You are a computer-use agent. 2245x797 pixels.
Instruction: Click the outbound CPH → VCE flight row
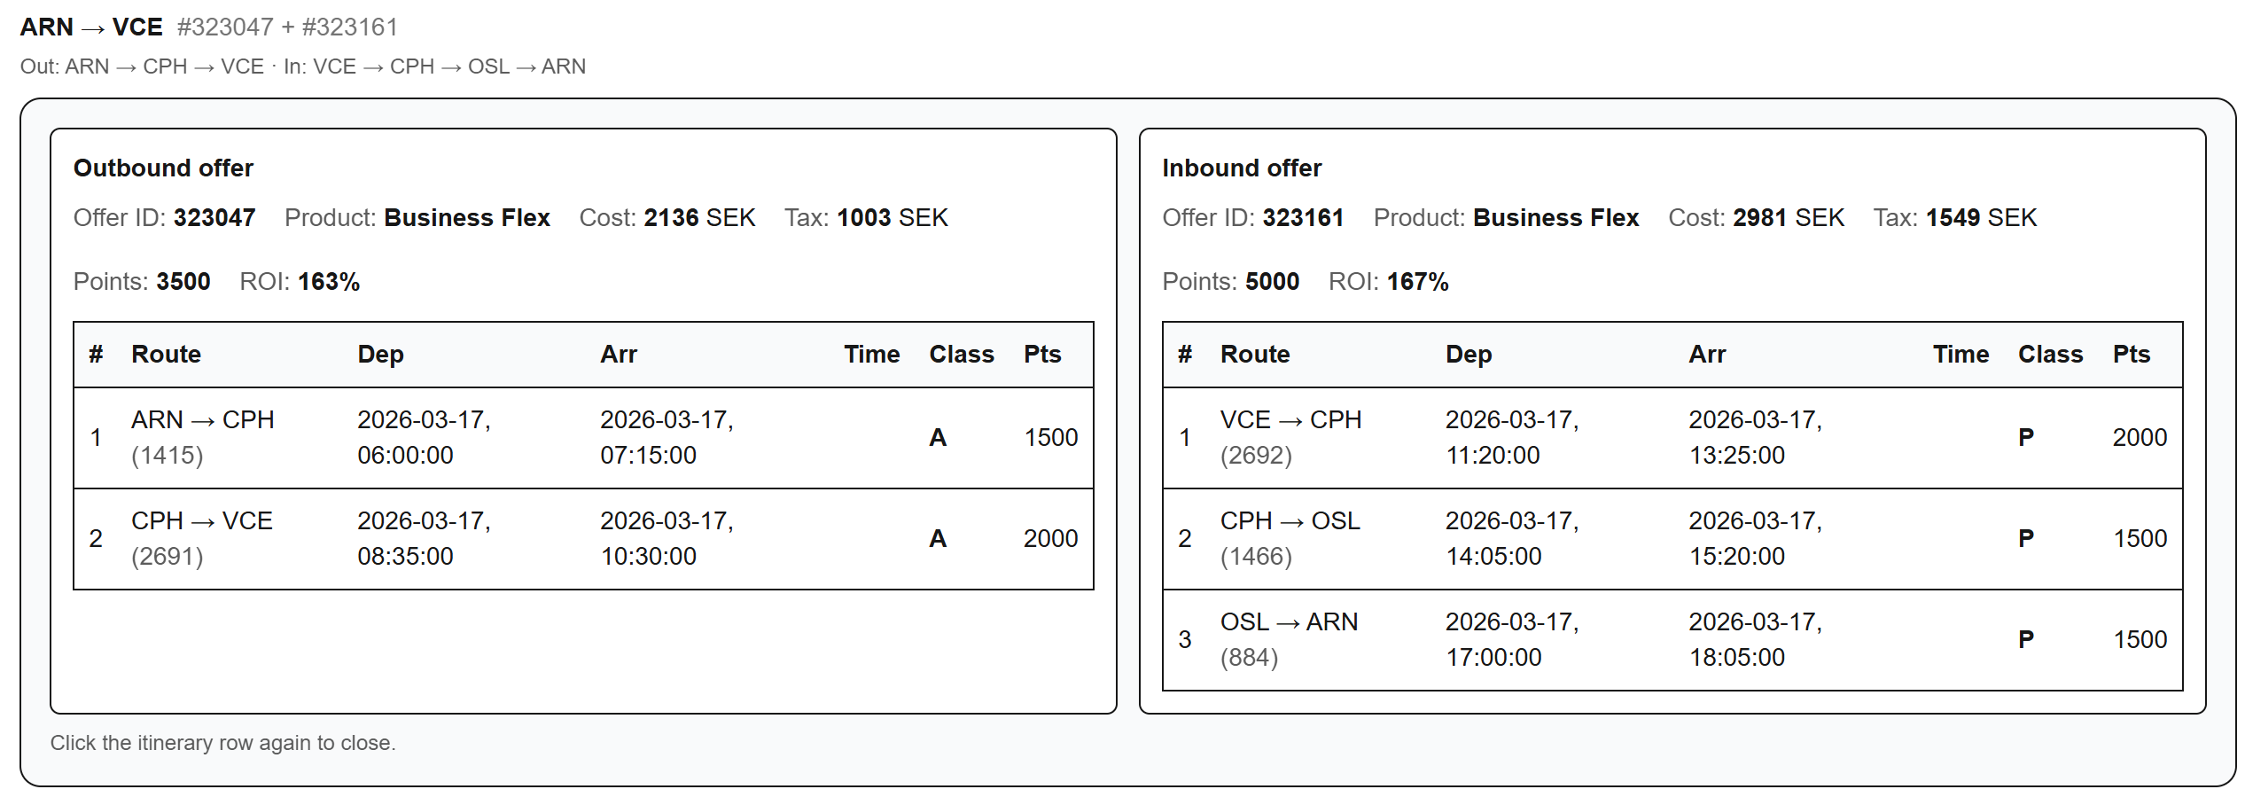[582, 539]
